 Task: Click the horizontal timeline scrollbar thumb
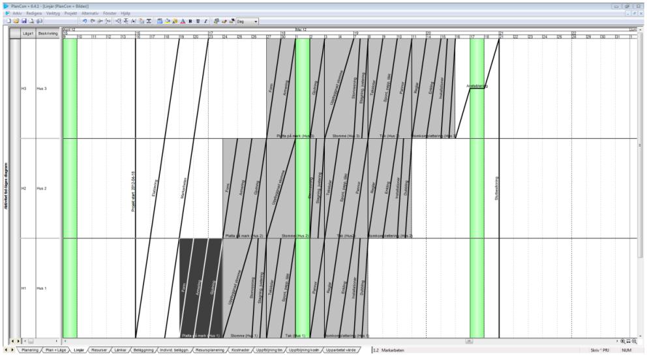pyautogui.click(x=469, y=341)
